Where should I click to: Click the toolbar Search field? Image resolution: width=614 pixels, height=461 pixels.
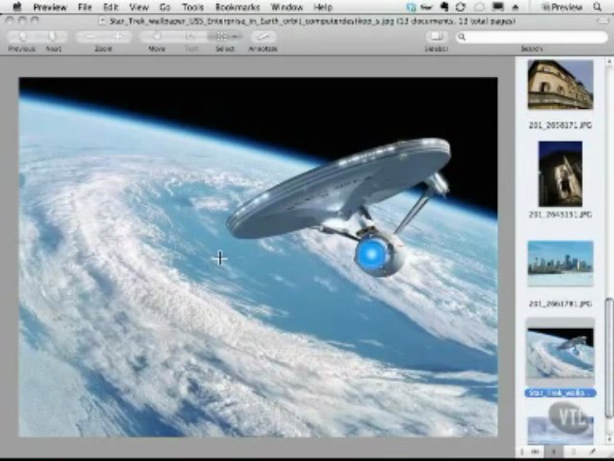click(531, 37)
